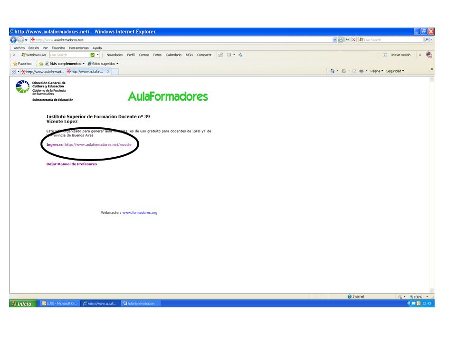Viewport: 456px width, 342px height.
Task: Click the RSS feeds icon
Action: pos(343,71)
